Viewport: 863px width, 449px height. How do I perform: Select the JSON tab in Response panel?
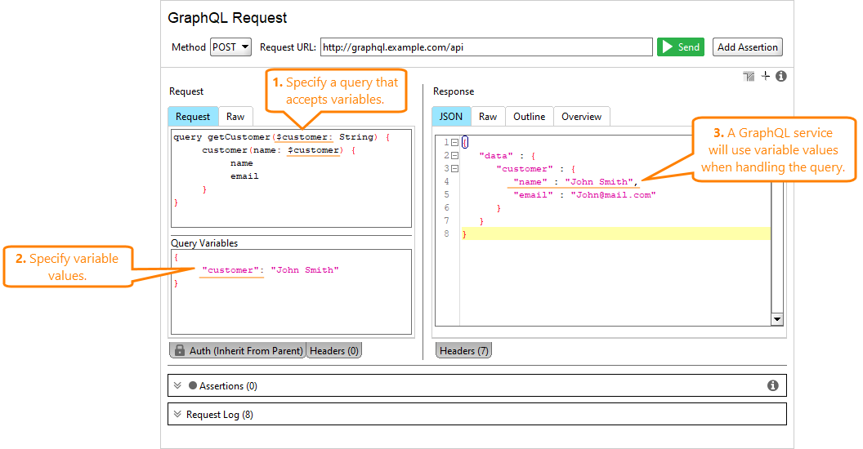(451, 117)
